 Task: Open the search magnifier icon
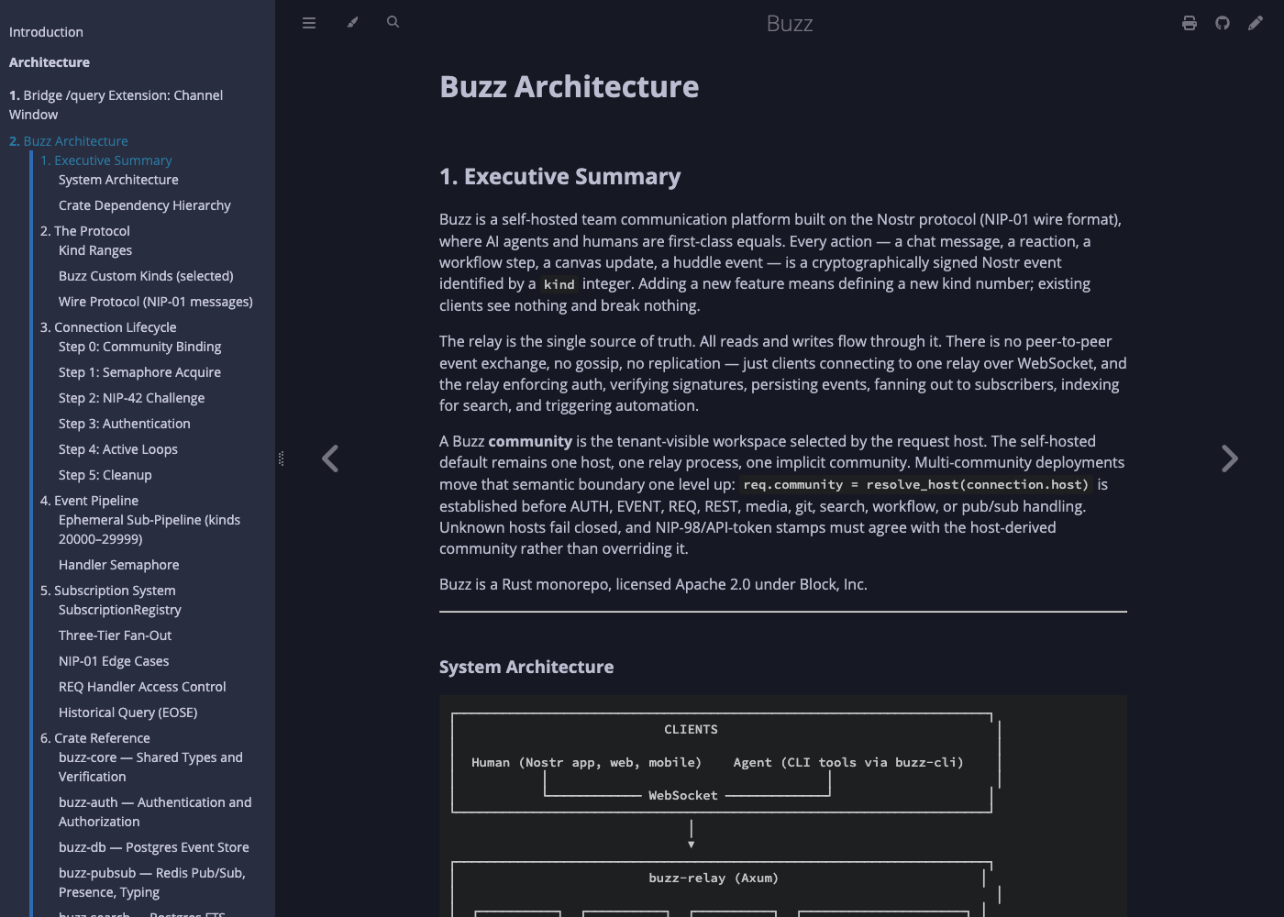tap(393, 22)
